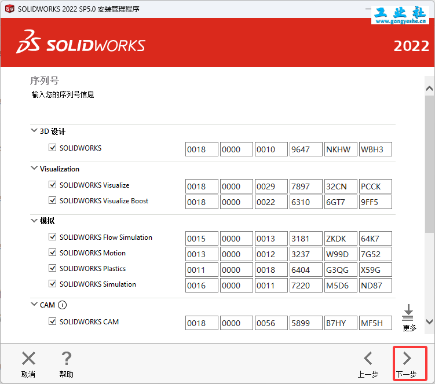
Task: Click Motion serial field 3237
Action: [306, 254]
